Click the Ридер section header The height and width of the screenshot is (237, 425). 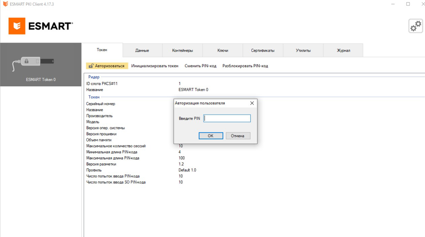pos(94,77)
